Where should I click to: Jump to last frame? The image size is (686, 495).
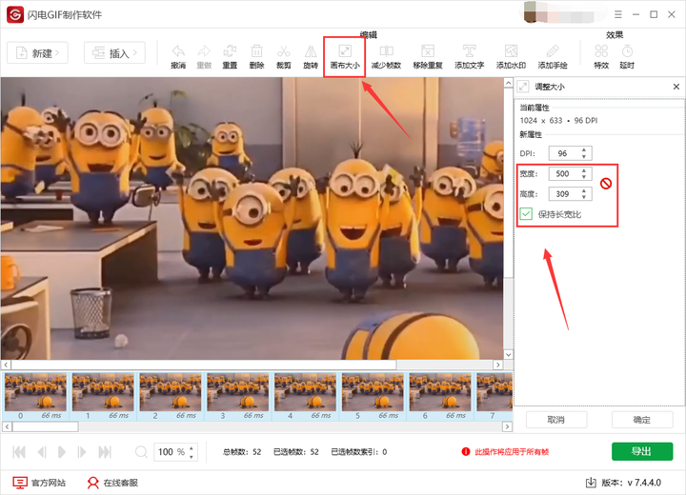105,452
